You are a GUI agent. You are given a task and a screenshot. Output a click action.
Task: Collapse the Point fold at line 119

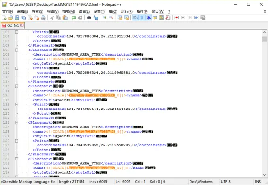point(17,104)
